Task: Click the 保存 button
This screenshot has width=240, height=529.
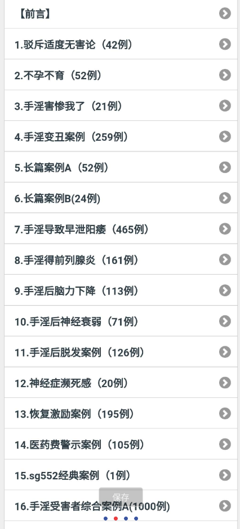Action: coord(121,497)
